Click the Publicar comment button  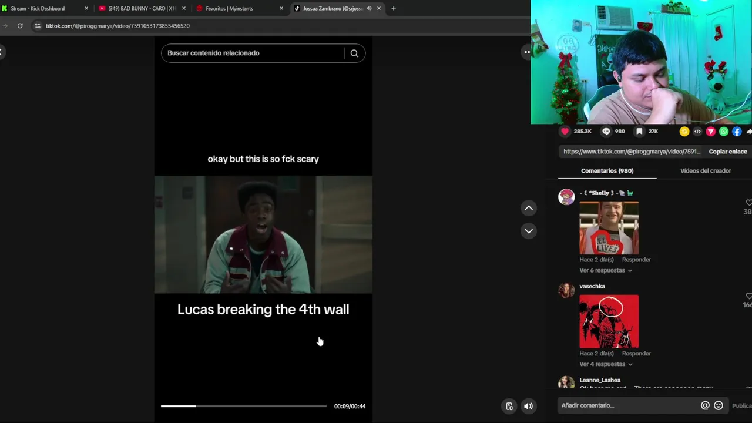[741, 406]
